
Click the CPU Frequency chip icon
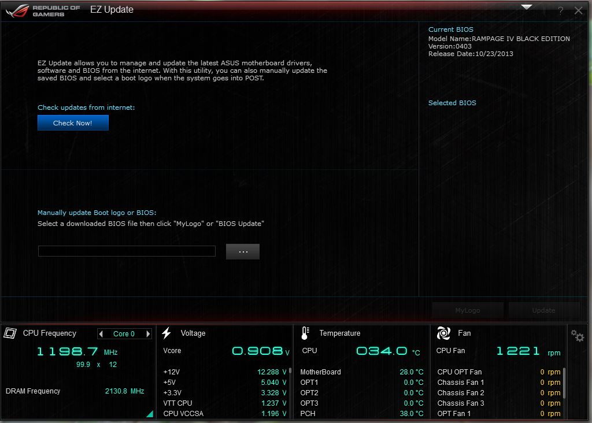(x=10, y=333)
